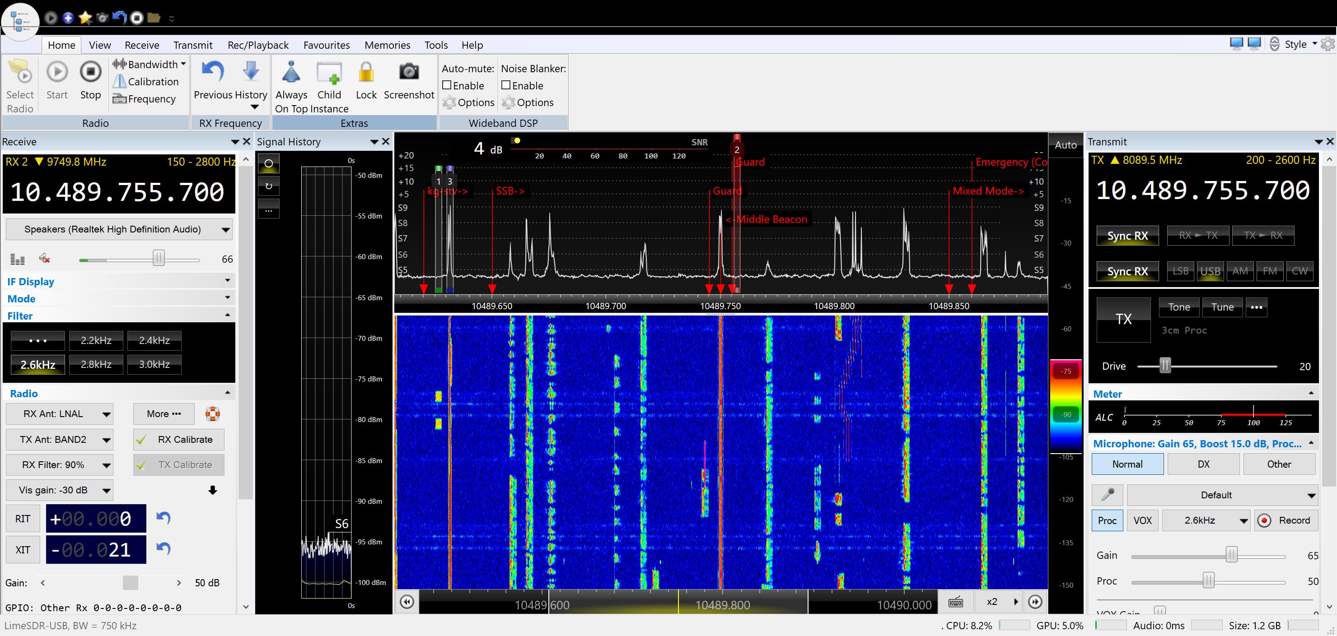Click the Drive slider handle

click(x=1165, y=366)
